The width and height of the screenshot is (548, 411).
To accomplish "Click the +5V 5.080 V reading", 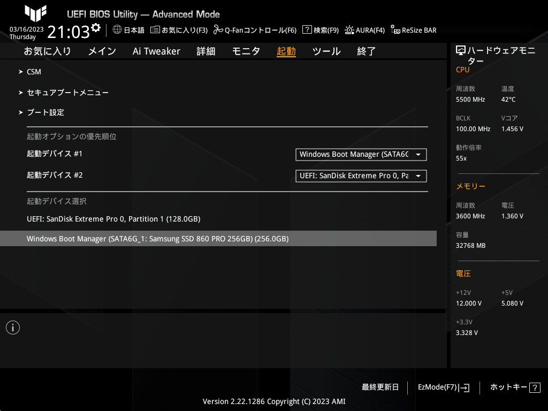I will [x=512, y=303].
